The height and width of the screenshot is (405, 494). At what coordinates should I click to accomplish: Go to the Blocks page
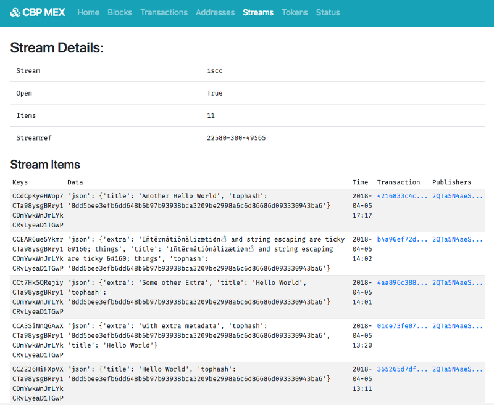pos(120,12)
